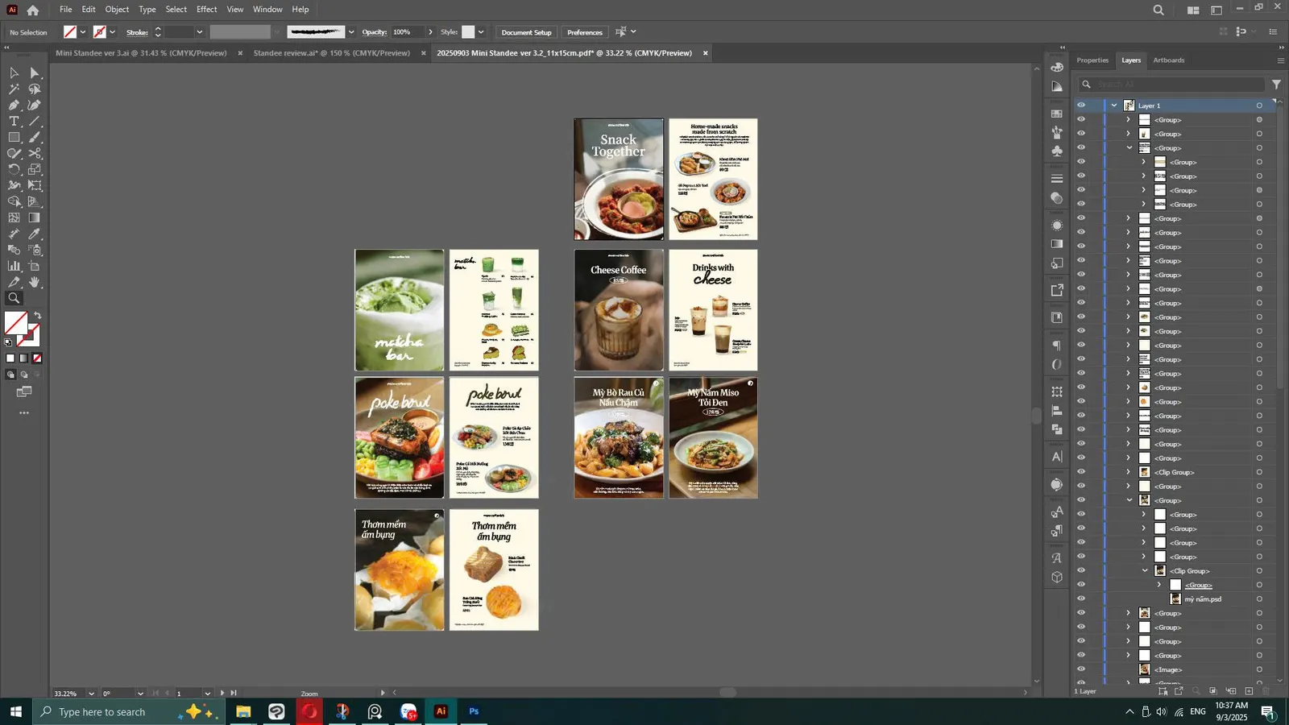The image size is (1289, 725).
Task: Open the Effect menu
Action: tap(206, 10)
